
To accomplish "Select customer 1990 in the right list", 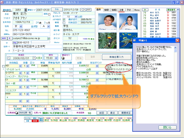I will [x=160, y=15].
